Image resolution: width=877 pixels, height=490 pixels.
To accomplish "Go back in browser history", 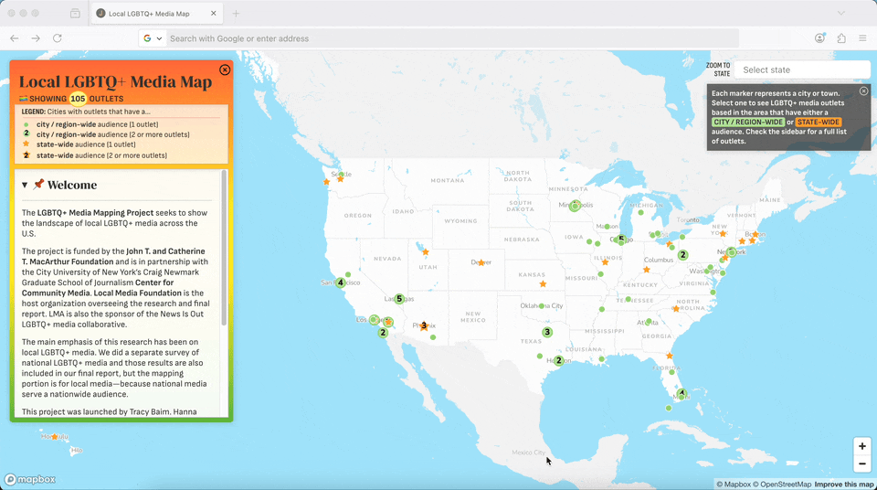I will pyautogui.click(x=15, y=38).
